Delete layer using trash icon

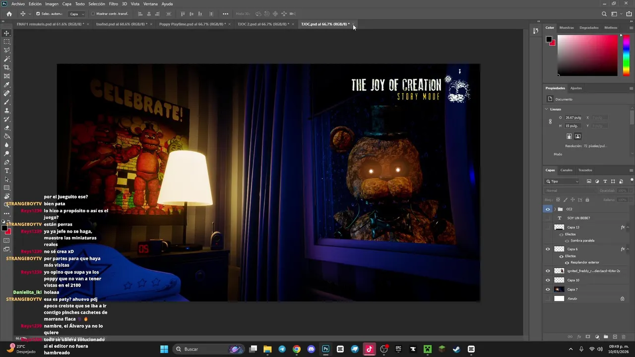pyautogui.click(x=624, y=337)
